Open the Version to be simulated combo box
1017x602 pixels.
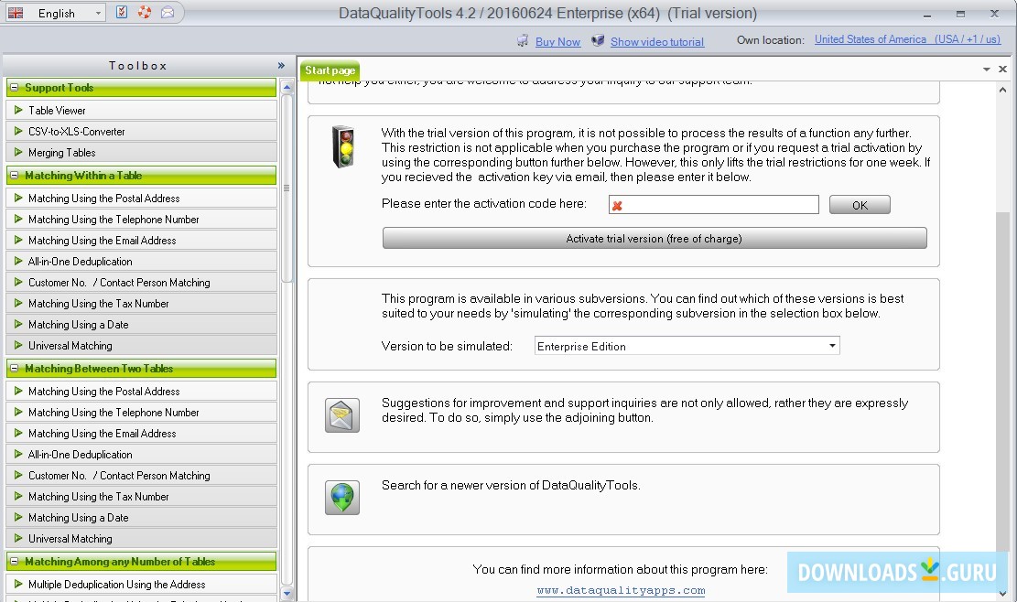coord(687,346)
